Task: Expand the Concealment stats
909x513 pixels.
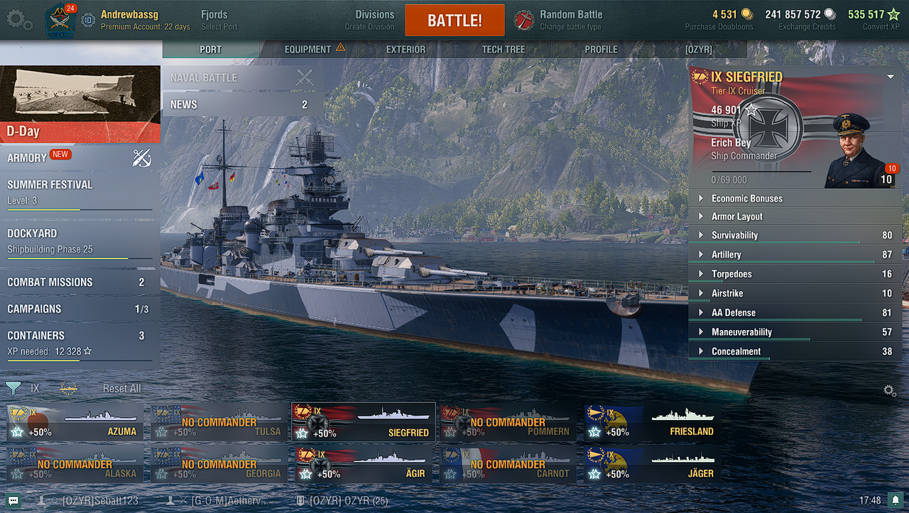Action: point(795,351)
